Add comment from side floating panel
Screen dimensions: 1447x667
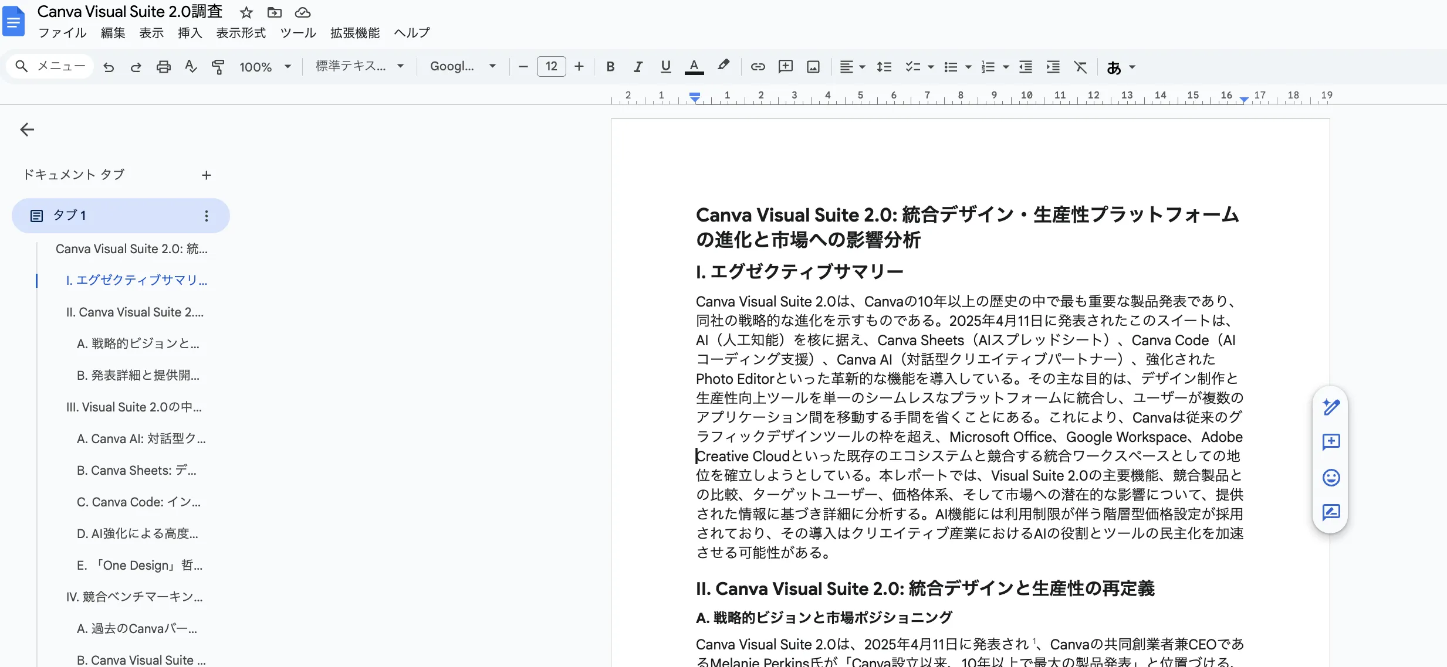point(1331,442)
